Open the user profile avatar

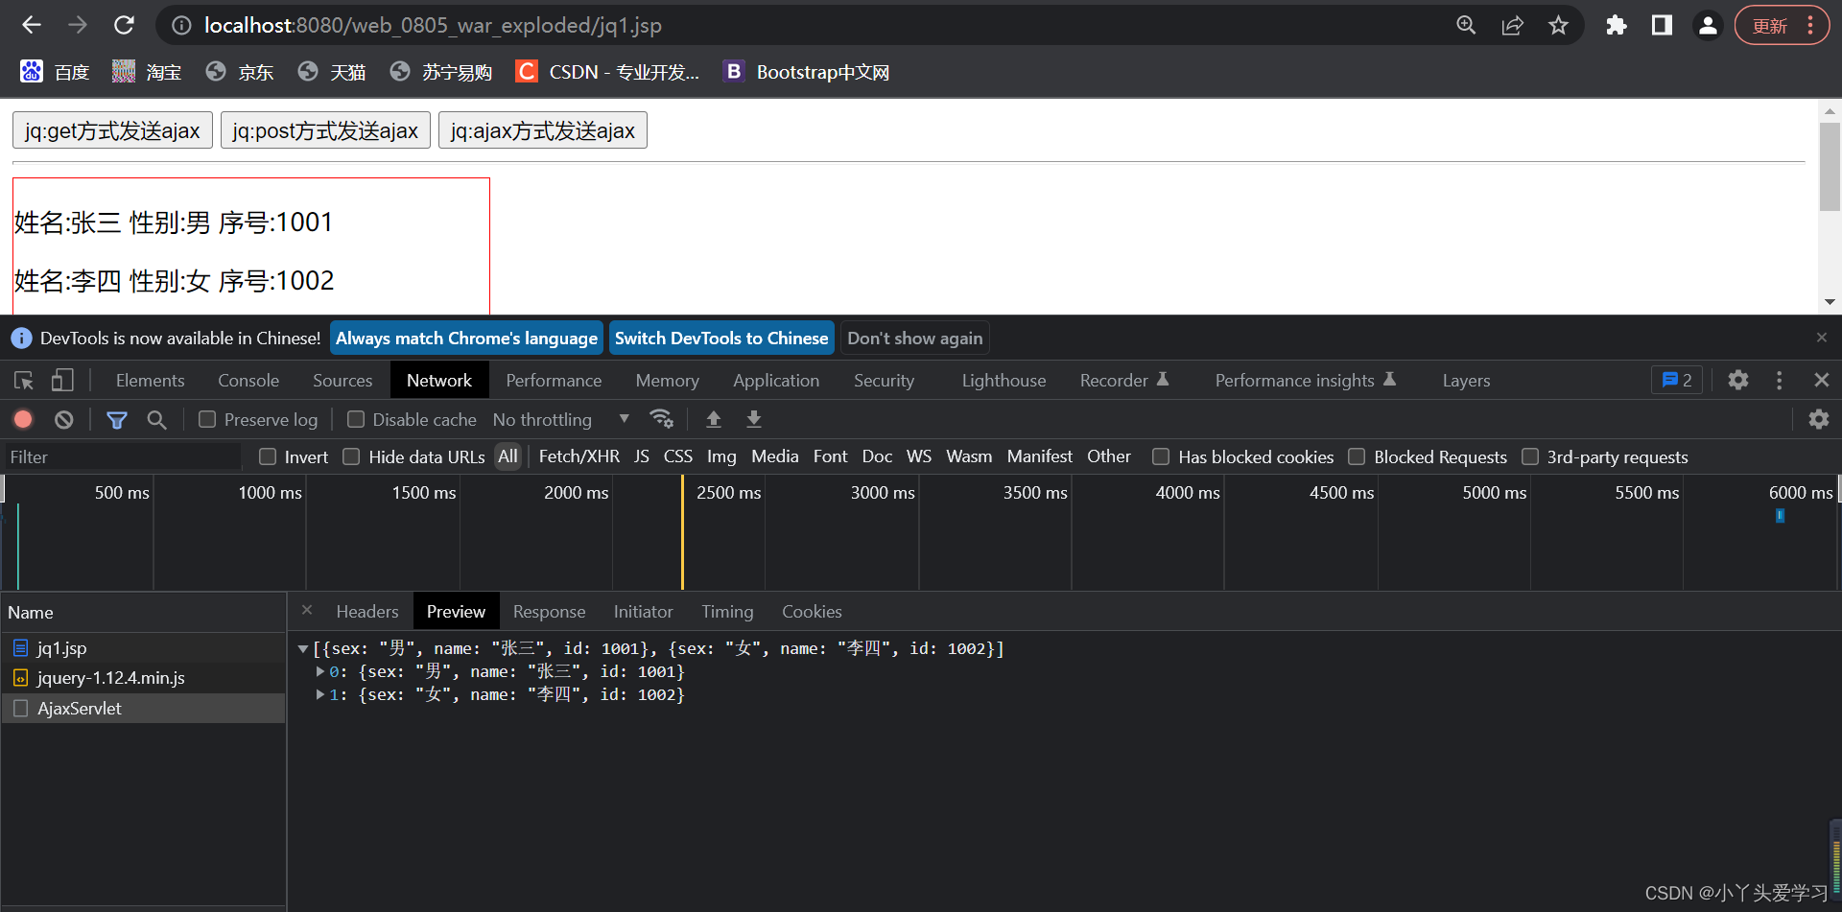1708,25
